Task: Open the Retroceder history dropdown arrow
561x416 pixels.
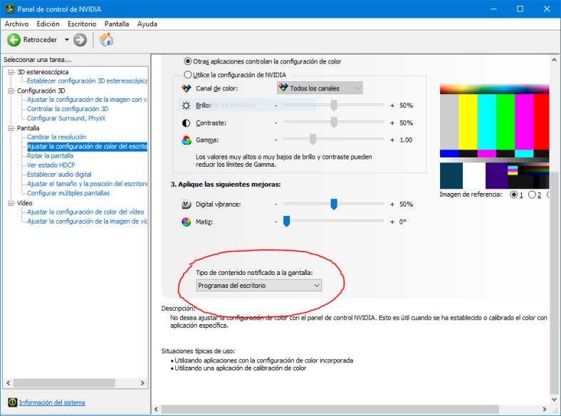Action: click(x=66, y=40)
